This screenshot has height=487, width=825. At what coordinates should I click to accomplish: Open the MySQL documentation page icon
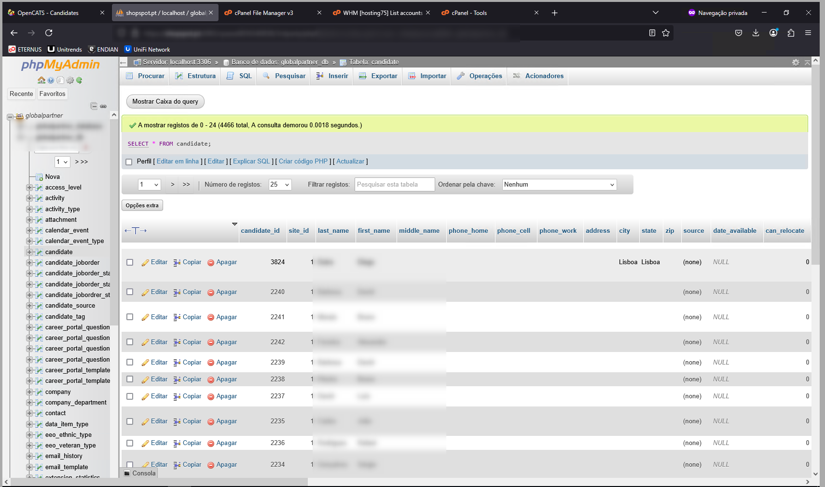60,80
